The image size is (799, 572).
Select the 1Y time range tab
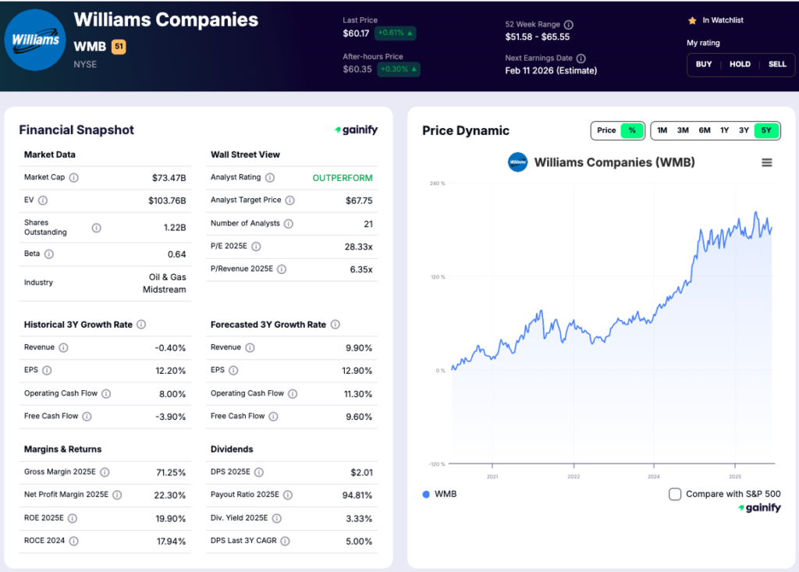click(x=724, y=130)
